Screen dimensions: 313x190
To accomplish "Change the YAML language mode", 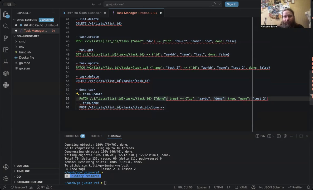I will [x=243, y=187].
